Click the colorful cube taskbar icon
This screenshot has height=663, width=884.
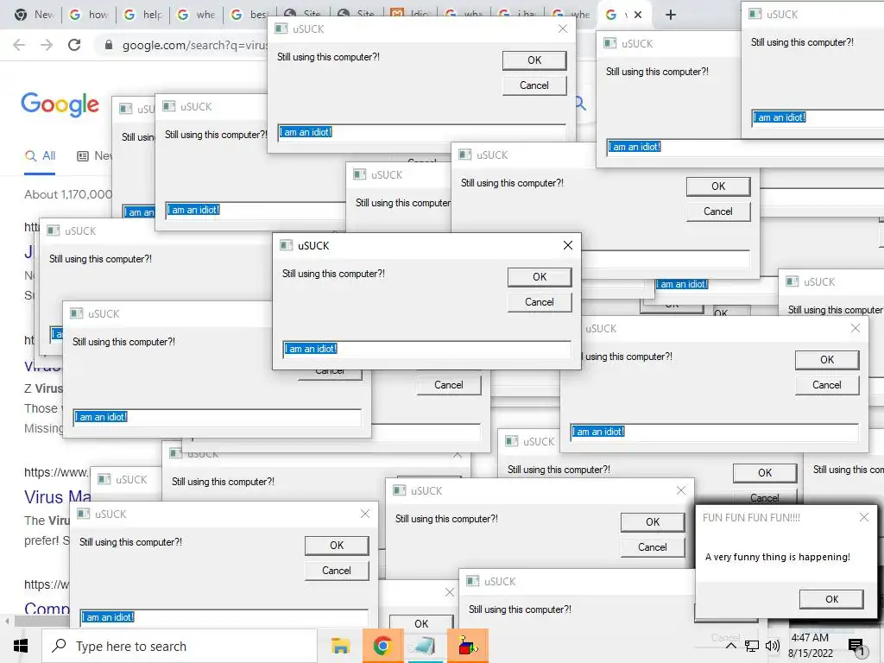click(x=467, y=646)
